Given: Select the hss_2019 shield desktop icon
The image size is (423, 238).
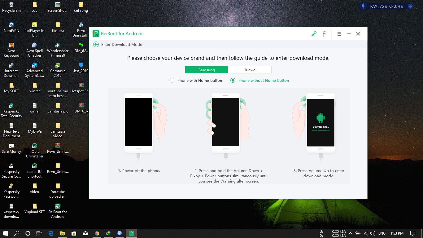Looking at the screenshot, I should (81, 68).
